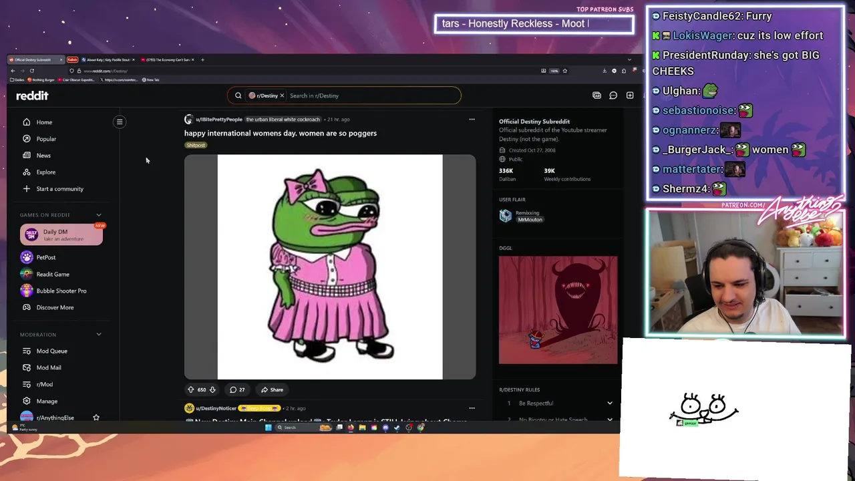The width and height of the screenshot is (855, 481).
Task: Click the Official Destiny Subreddit heading
Action: (x=534, y=122)
